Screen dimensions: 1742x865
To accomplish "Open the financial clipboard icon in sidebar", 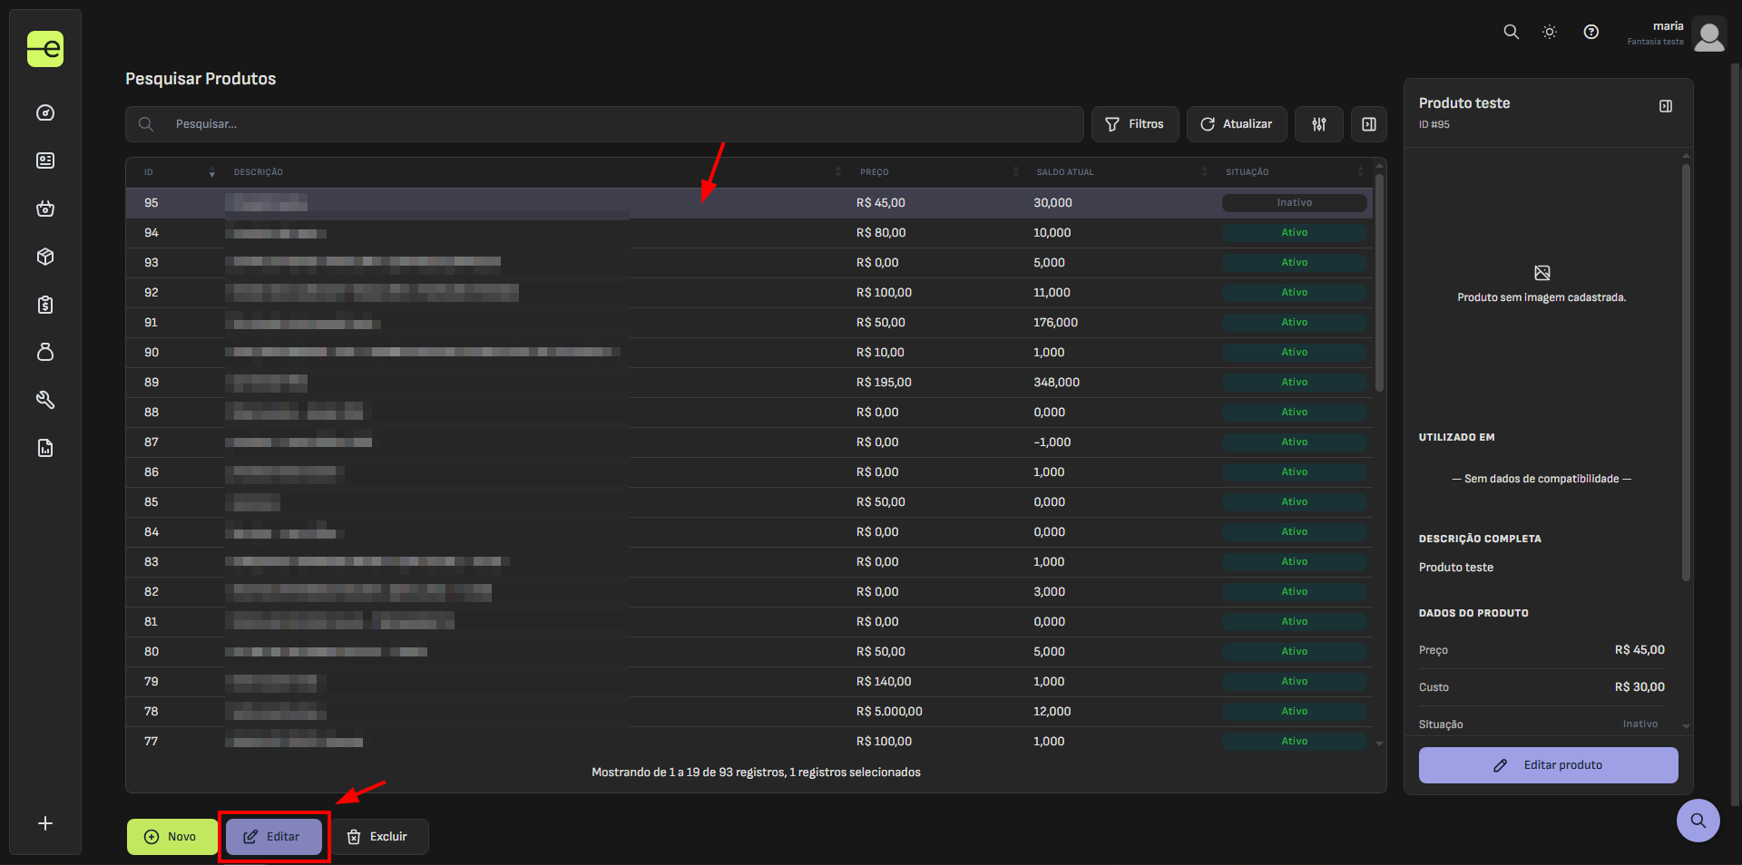I will click(45, 305).
